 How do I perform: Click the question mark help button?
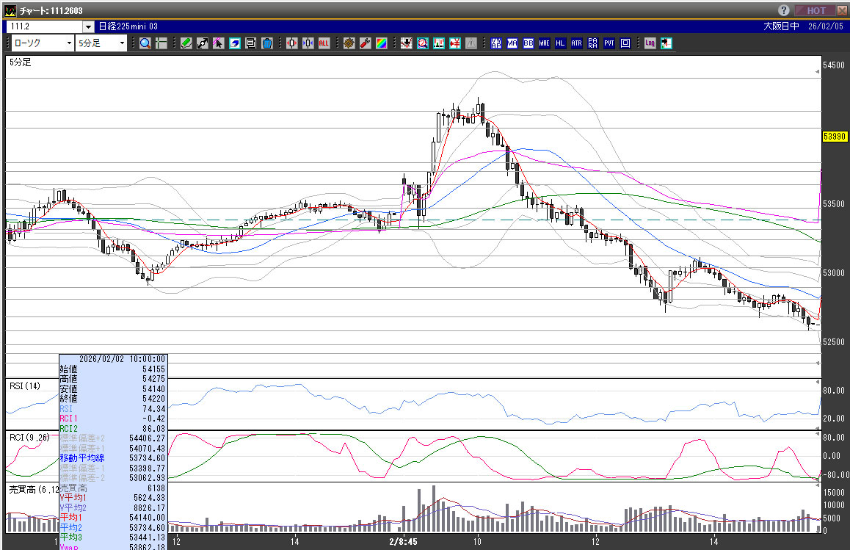[784, 10]
